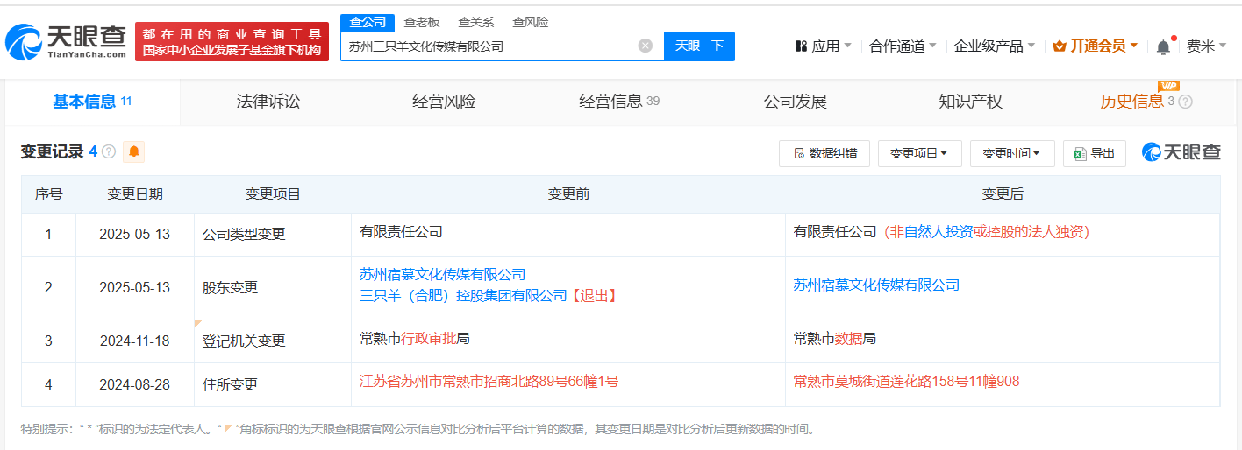Click the Tianyancha logo
The image size is (1242, 450).
[x=66, y=41]
